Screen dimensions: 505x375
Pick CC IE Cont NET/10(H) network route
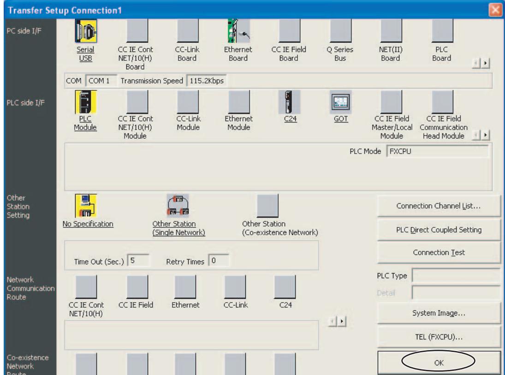coord(86,287)
